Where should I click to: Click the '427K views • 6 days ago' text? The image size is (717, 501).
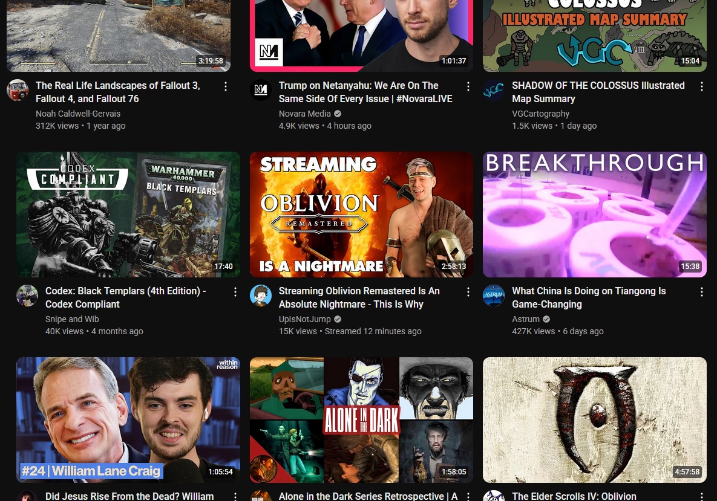558,332
